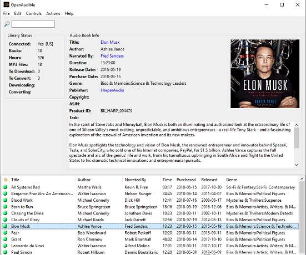Open the HarperAudio publisher link
This screenshot has width=306, height=255.
(112, 90)
